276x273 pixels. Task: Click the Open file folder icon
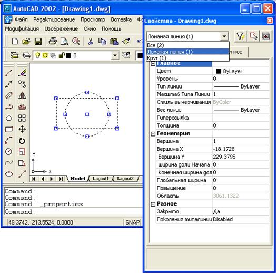tap(26, 42)
